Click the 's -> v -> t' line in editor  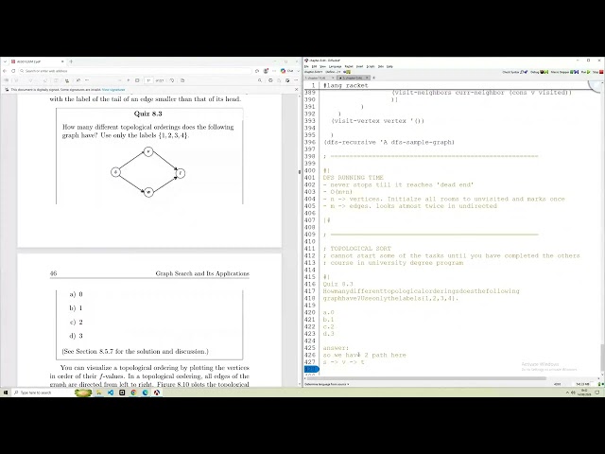pos(343,362)
